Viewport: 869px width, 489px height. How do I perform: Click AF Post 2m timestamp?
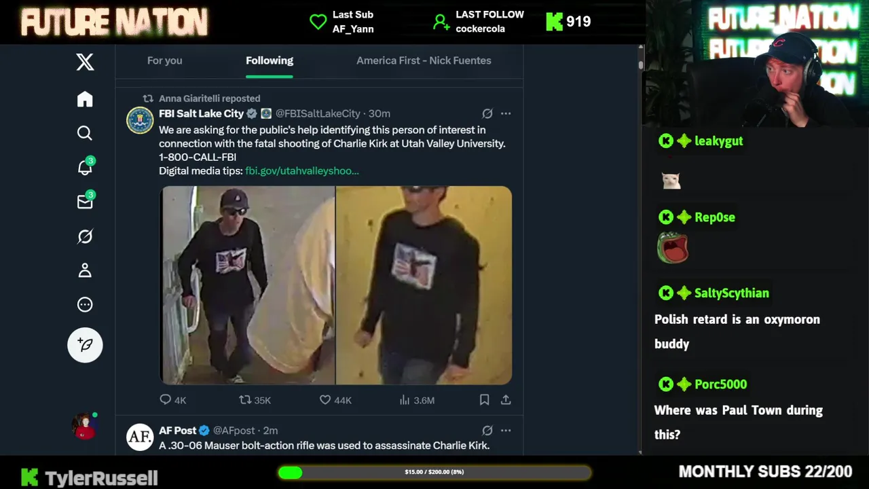(270, 431)
